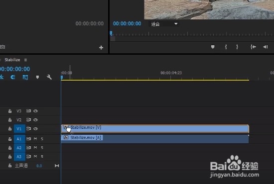Mute track A3
Screen dimensions: 274x184
(x=35, y=156)
